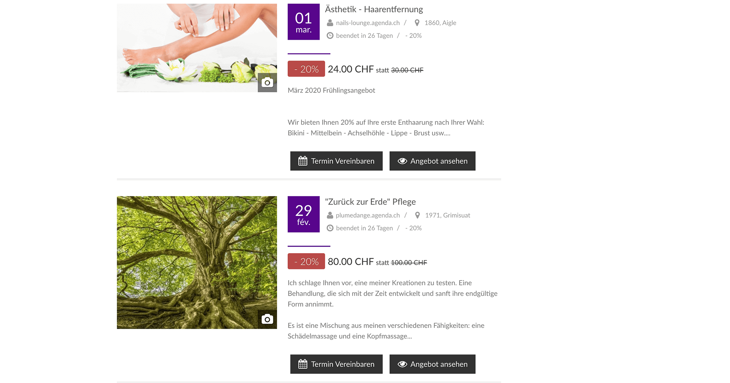The width and height of the screenshot is (730, 383).
Task: Open camera icon on tree photo
Action: (267, 319)
